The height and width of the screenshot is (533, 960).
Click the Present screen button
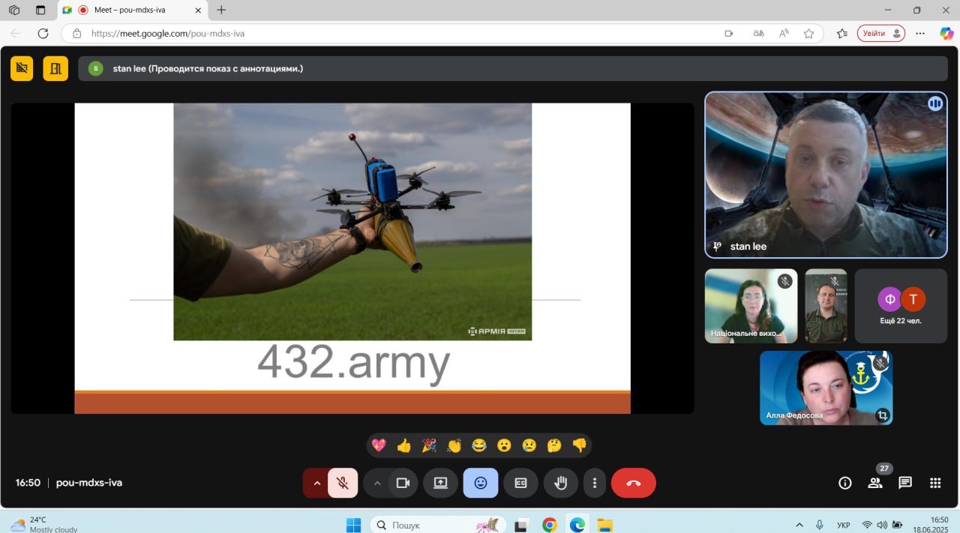(x=440, y=483)
